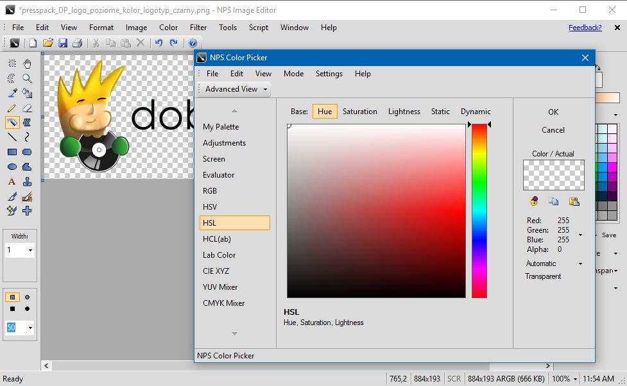Viewport: 627px width, 386px height.
Task: Open the Advanced View dropdown
Action: [x=233, y=89]
